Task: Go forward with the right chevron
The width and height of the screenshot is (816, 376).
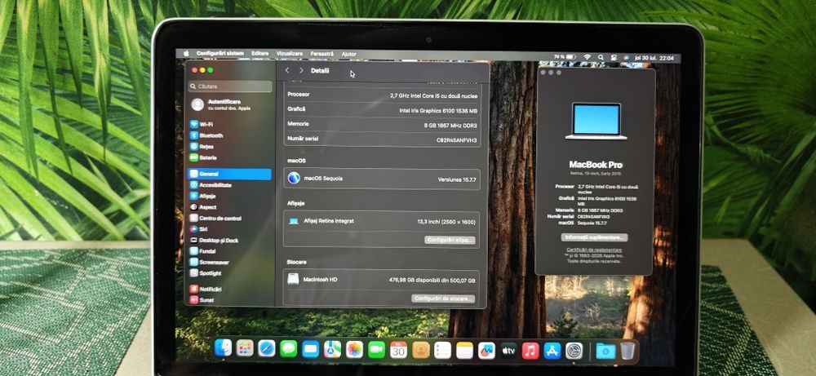Action: 301,70
